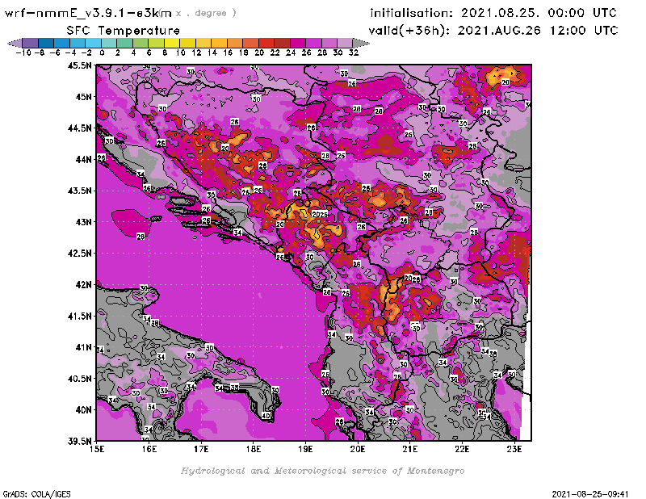The height and width of the screenshot is (499, 646).
Task: Select the 'SFC Temperature' heading
Action: click(x=124, y=31)
